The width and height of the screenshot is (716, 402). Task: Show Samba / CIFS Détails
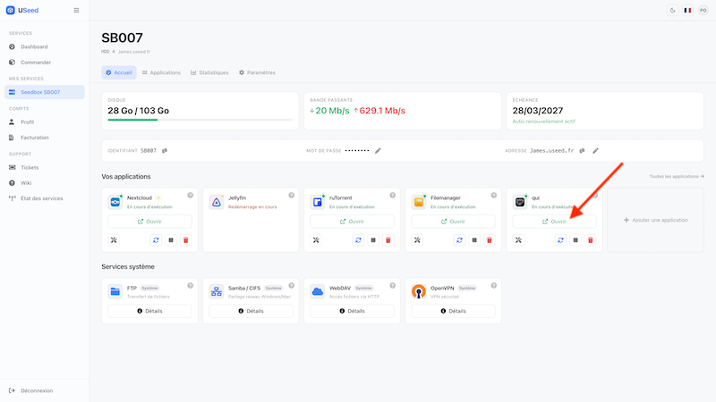[x=251, y=311]
